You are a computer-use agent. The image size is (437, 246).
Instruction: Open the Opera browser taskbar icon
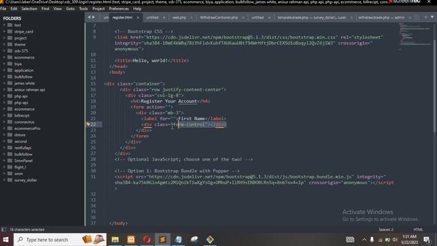tap(147, 240)
